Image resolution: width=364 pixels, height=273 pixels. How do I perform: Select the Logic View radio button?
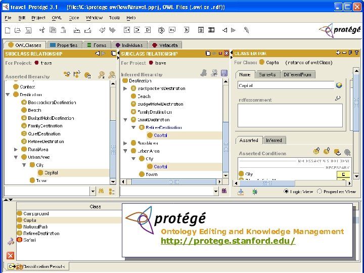click(x=286, y=192)
